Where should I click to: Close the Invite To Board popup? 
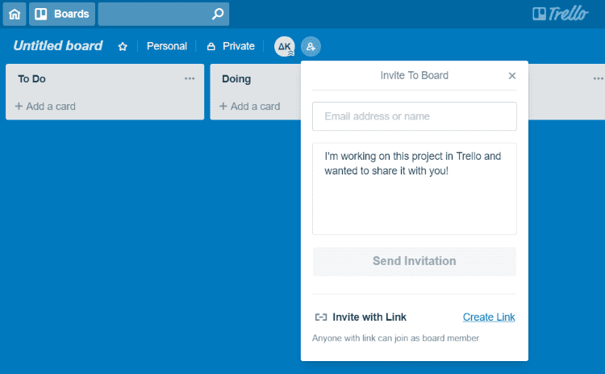512,76
